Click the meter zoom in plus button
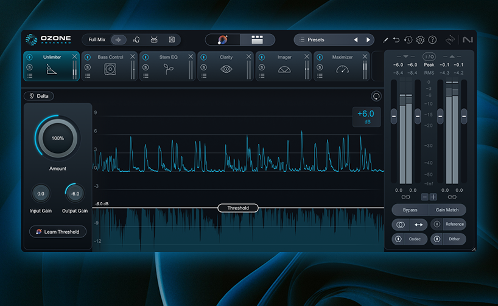This screenshot has height=306, width=498. pyautogui.click(x=433, y=197)
